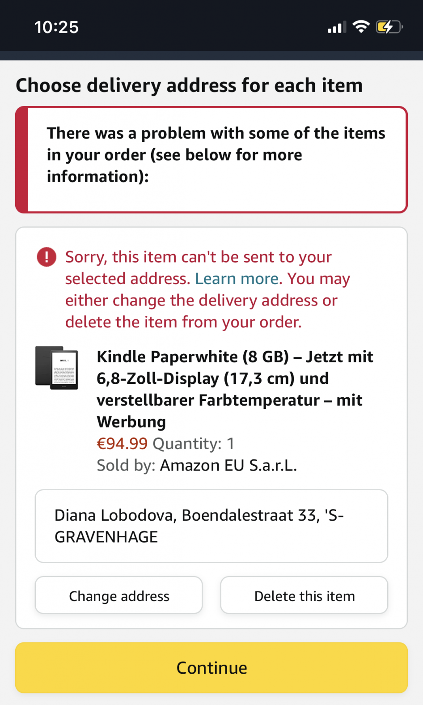
Task: Open the Kindle Paperwhite product image
Action: point(57,368)
